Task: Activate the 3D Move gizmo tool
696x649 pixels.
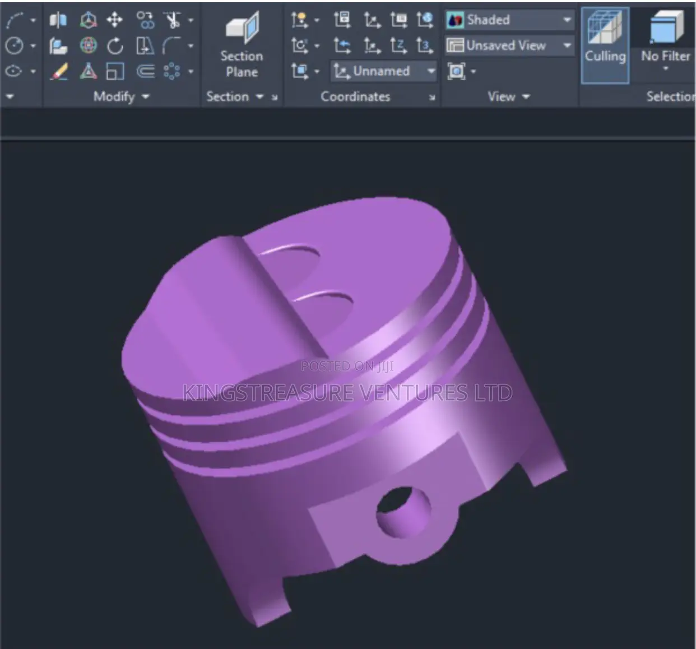Action: tap(87, 21)
